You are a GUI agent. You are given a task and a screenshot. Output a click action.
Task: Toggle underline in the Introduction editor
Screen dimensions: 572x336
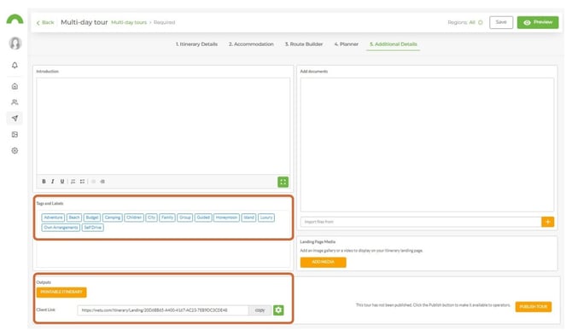[x=62, y=182]
